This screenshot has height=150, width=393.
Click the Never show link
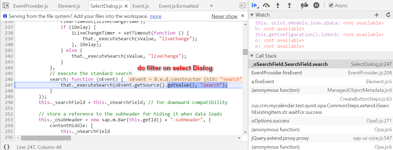(224, 16)
